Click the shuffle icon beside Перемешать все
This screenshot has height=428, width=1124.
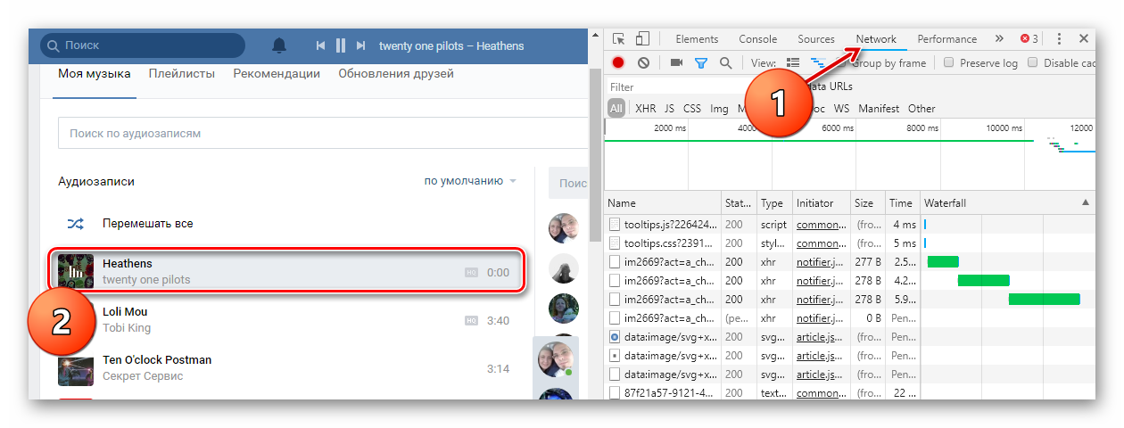coord(76,224)
